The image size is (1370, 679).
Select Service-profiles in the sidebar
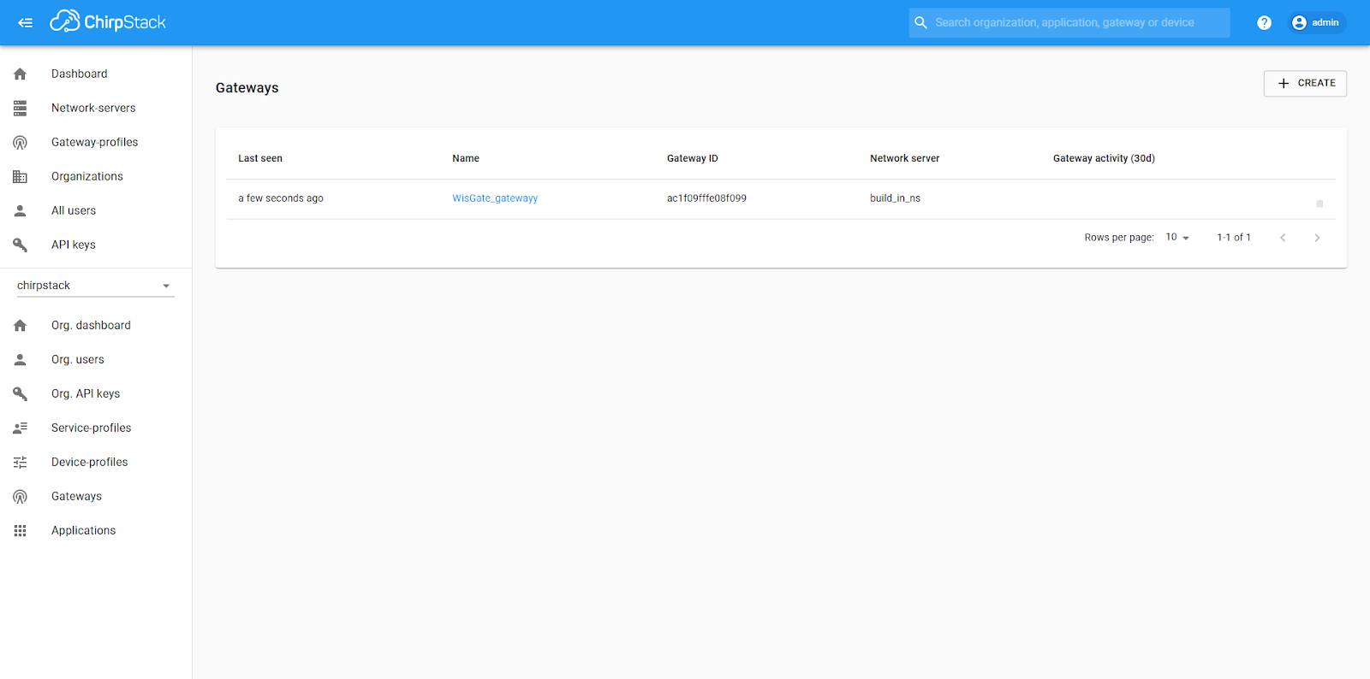pyautogui.click(x=91, y=428)
